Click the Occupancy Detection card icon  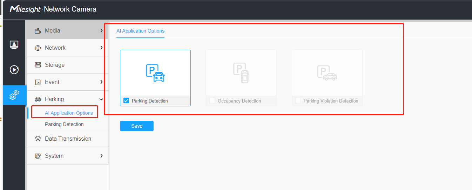241,73
